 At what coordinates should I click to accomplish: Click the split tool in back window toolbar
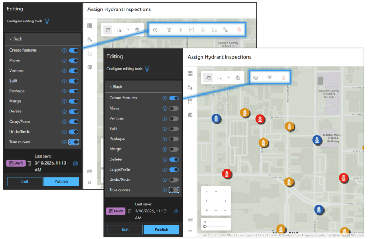click(x=202, y=30)
